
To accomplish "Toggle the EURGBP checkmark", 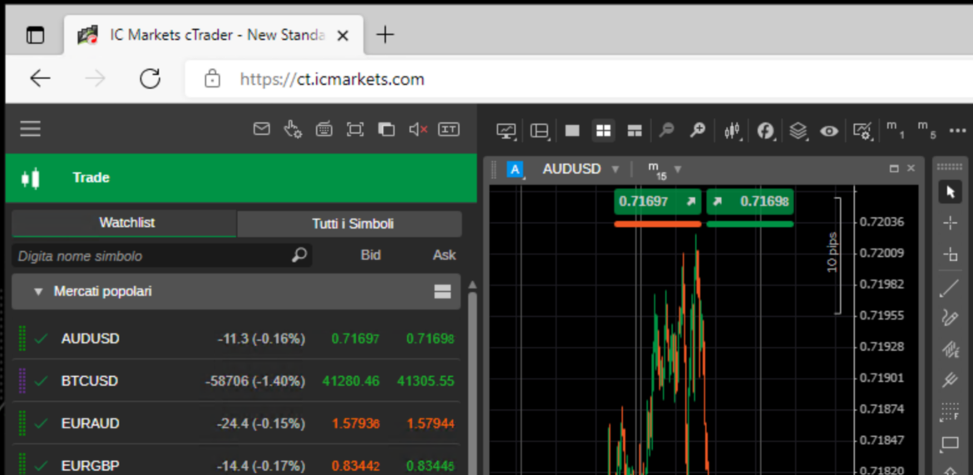I will click(x=42, y=466).
